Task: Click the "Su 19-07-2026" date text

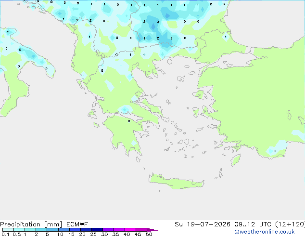Action: tap(203, 224)
